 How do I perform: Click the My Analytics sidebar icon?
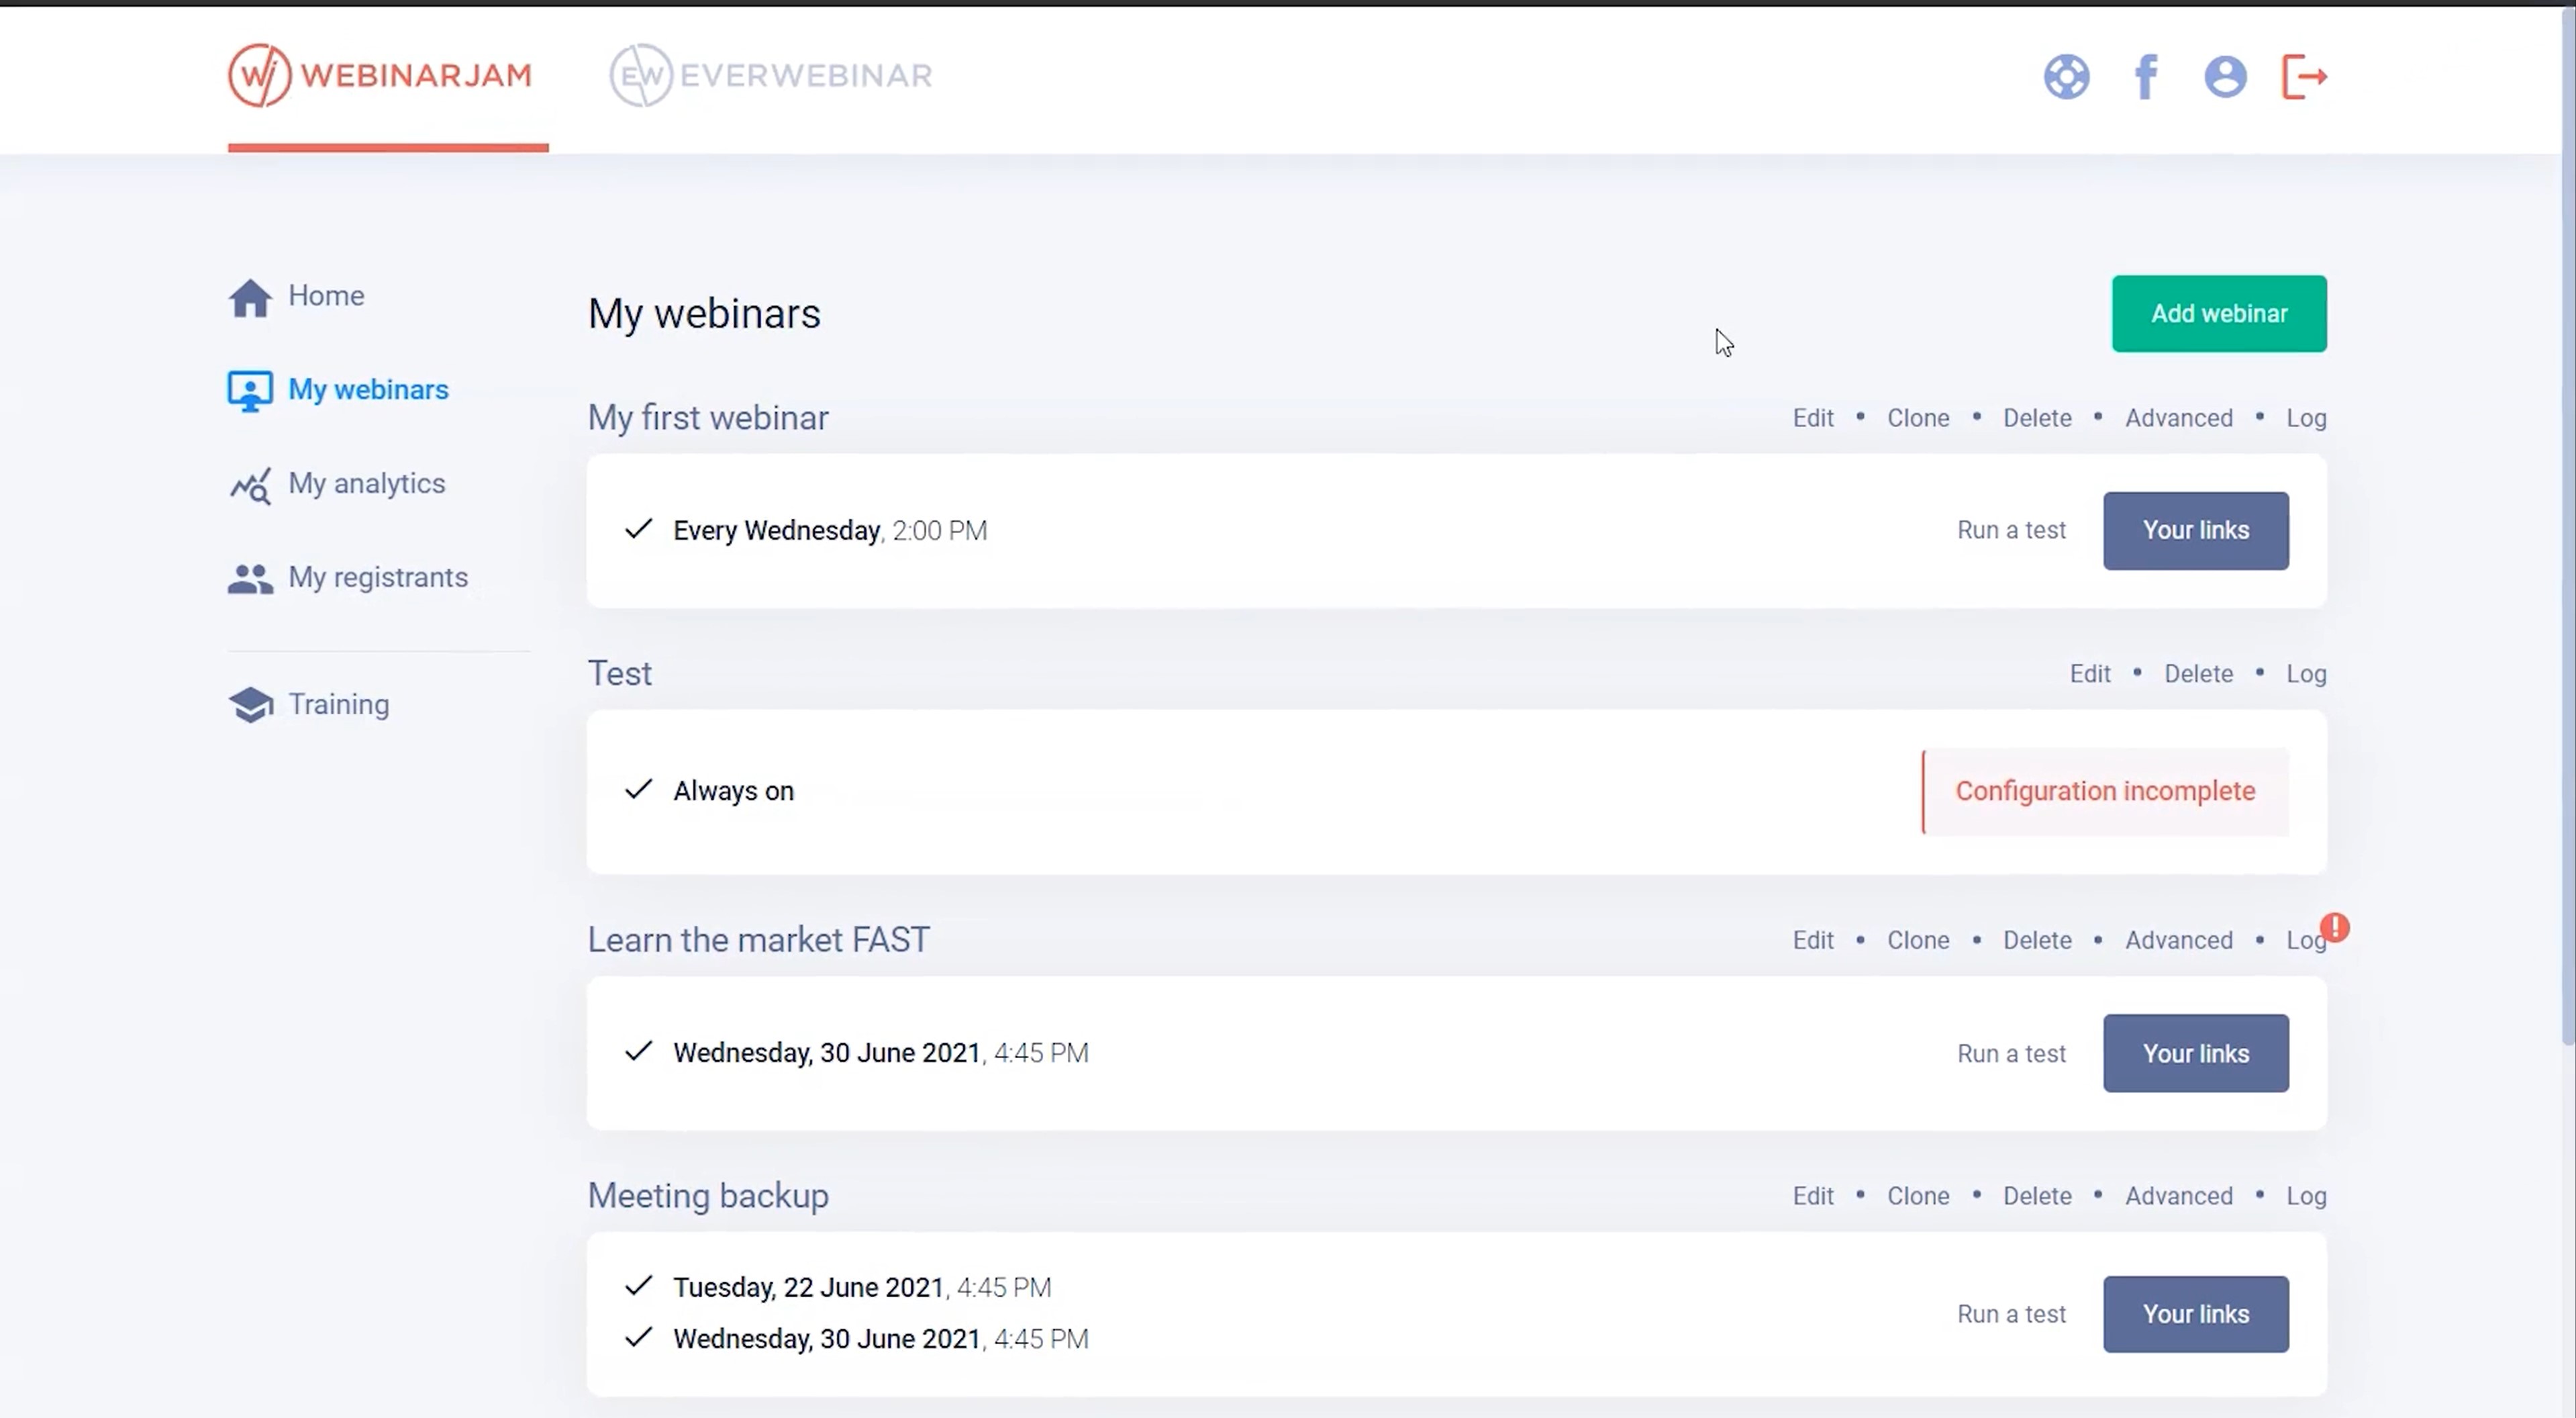pos(250,482)
